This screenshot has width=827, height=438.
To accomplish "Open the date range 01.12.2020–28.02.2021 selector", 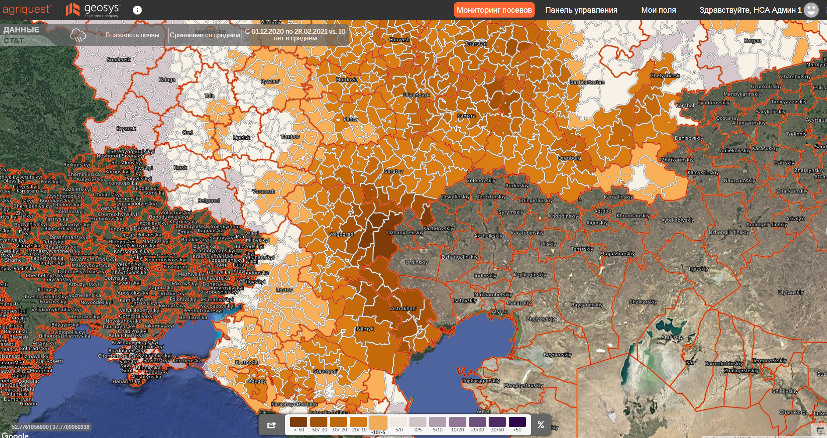I will (x=295, y=35).
